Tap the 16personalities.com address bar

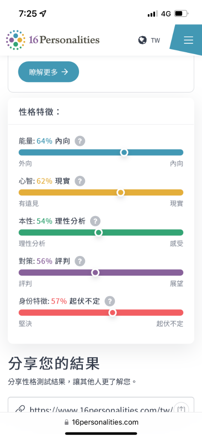101,422
